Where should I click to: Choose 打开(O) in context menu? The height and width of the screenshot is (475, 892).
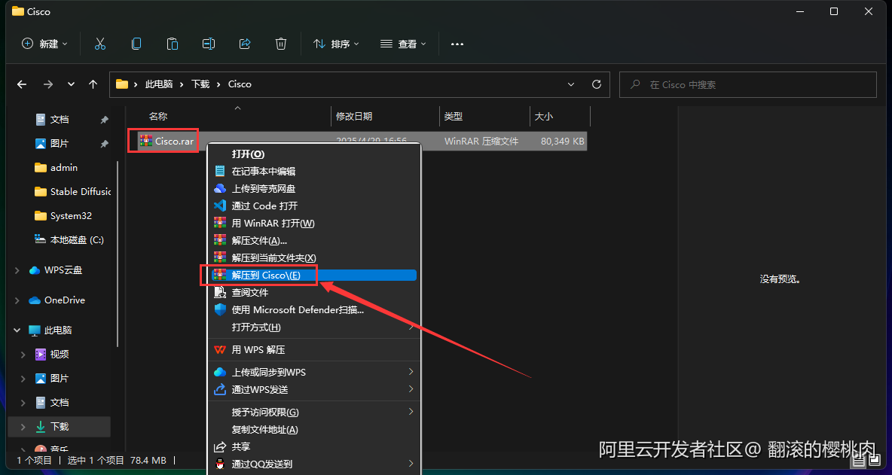(x=314, y=154)
